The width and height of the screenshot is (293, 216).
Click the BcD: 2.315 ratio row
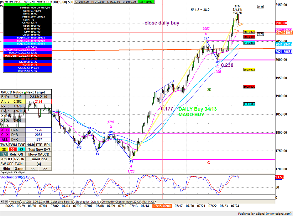click(x=13, y=97)
